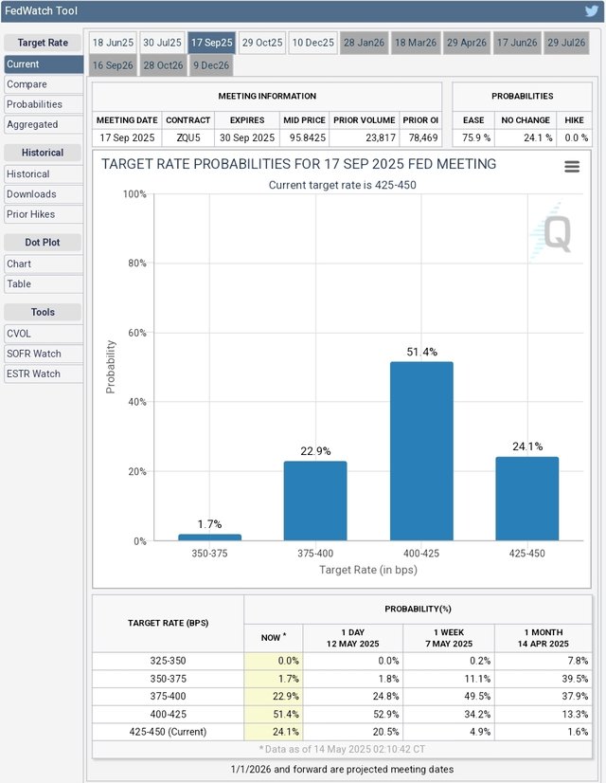Click the expires 30 Sep 2025 cell

pyautogui.click(x=247, y=137)
